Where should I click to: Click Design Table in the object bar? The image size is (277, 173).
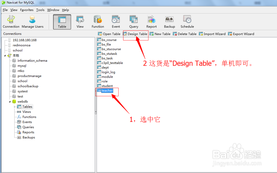[x=135, y=34]
